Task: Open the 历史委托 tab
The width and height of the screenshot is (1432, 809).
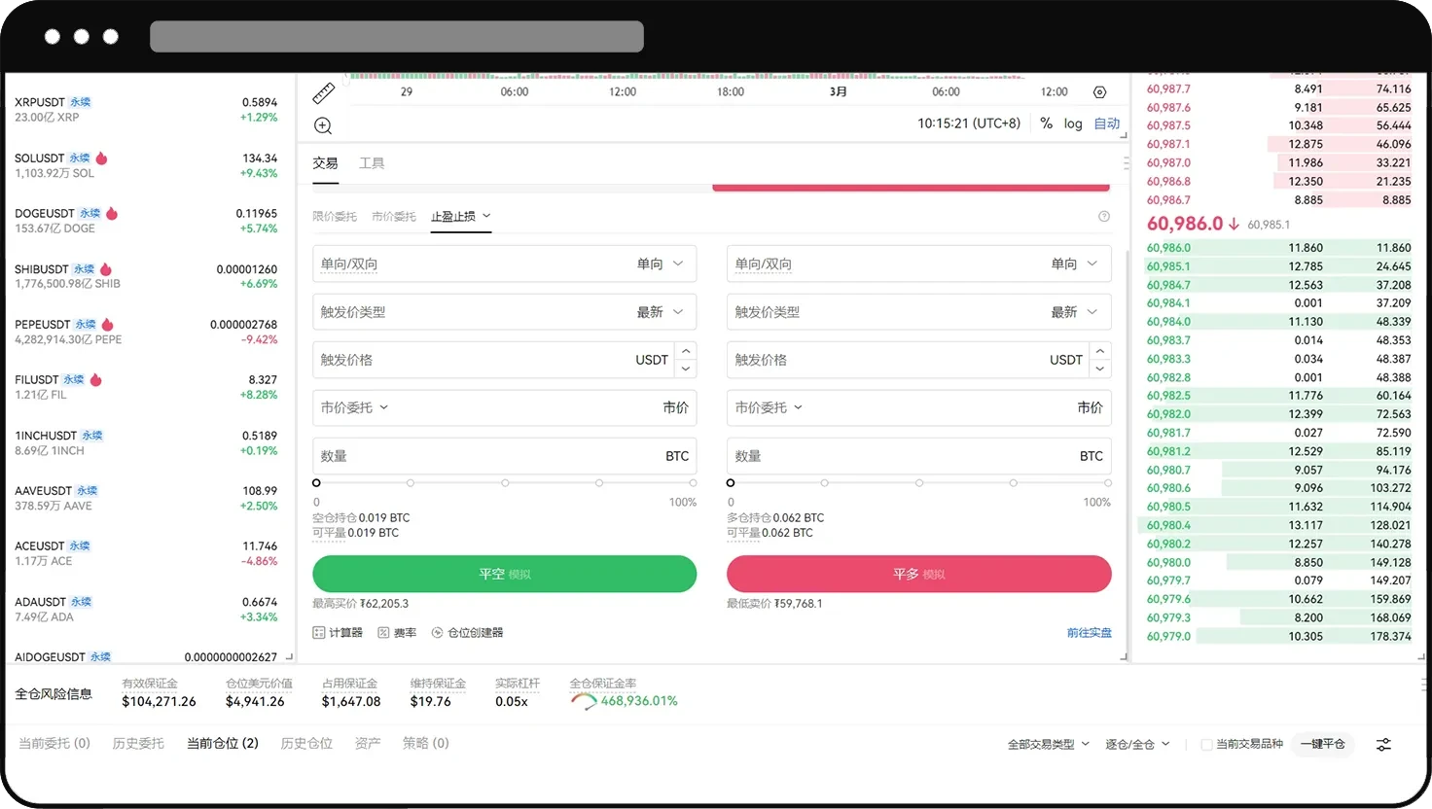Action: coord(138,743)
